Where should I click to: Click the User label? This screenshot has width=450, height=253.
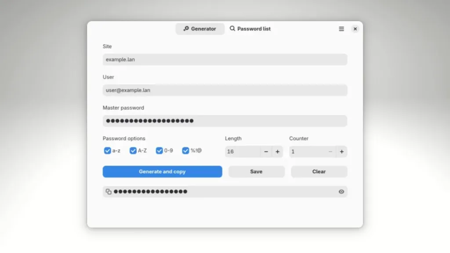108,77
